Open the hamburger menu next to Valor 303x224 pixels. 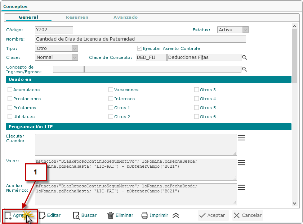click(241, 163)
